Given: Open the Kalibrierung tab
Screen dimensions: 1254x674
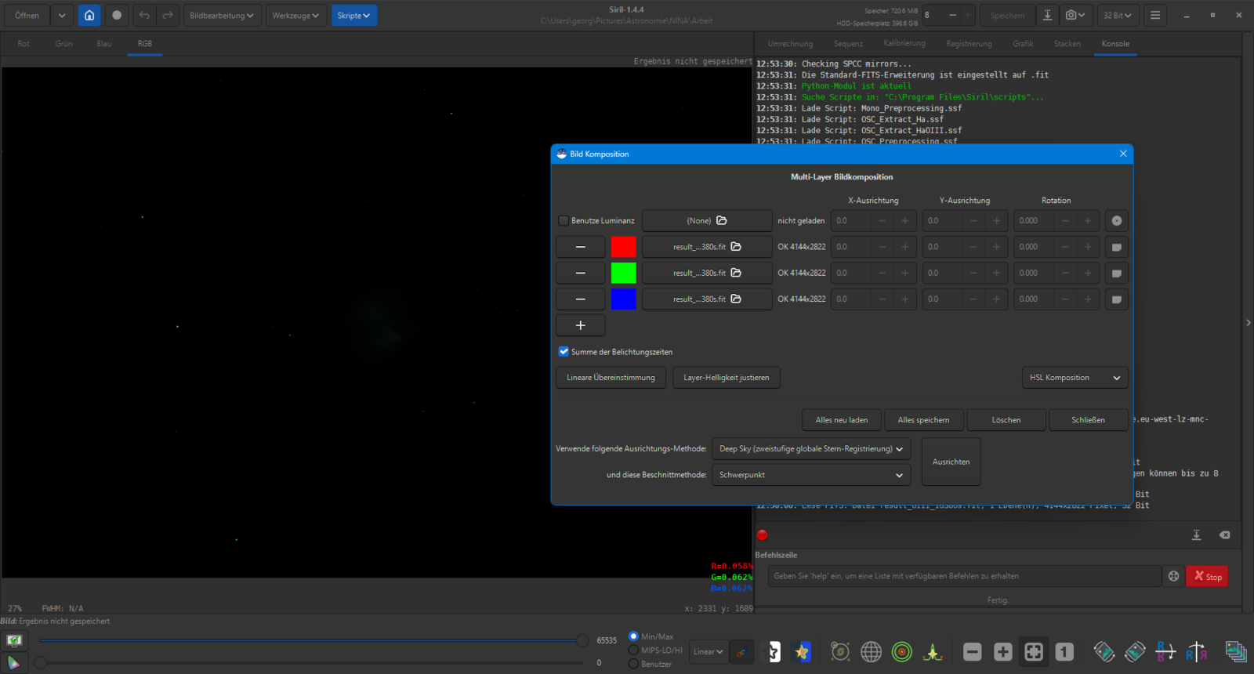Looking at the screenshot, I should click(904, 44).
